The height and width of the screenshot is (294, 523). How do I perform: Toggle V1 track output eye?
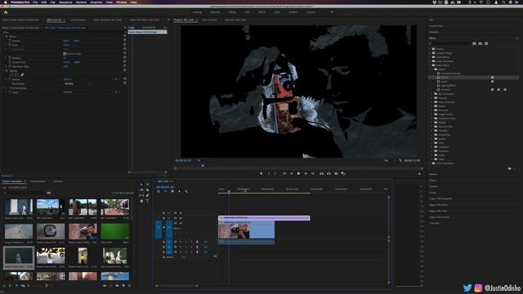pos(181,223)
